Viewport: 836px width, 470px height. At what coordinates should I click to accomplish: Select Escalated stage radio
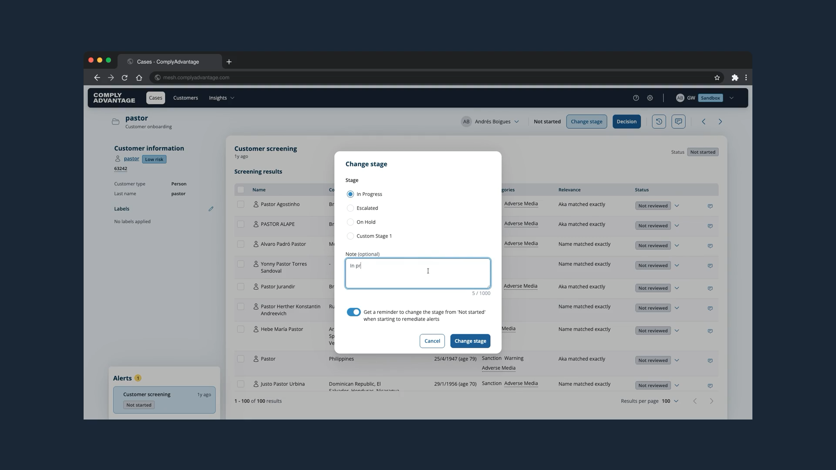[350, 208]
